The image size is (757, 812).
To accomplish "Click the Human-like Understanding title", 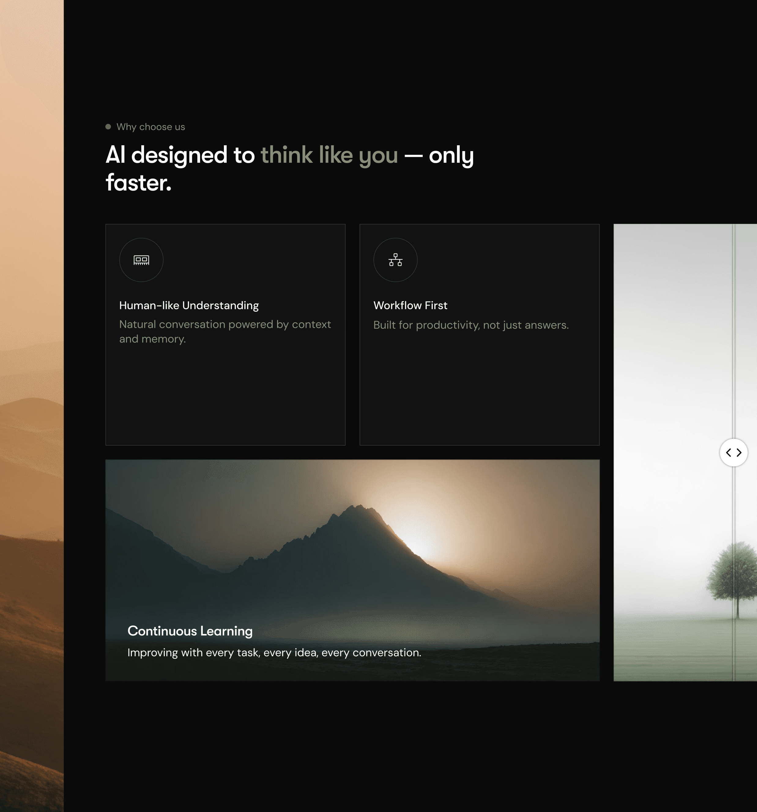I will coord(189,306).
